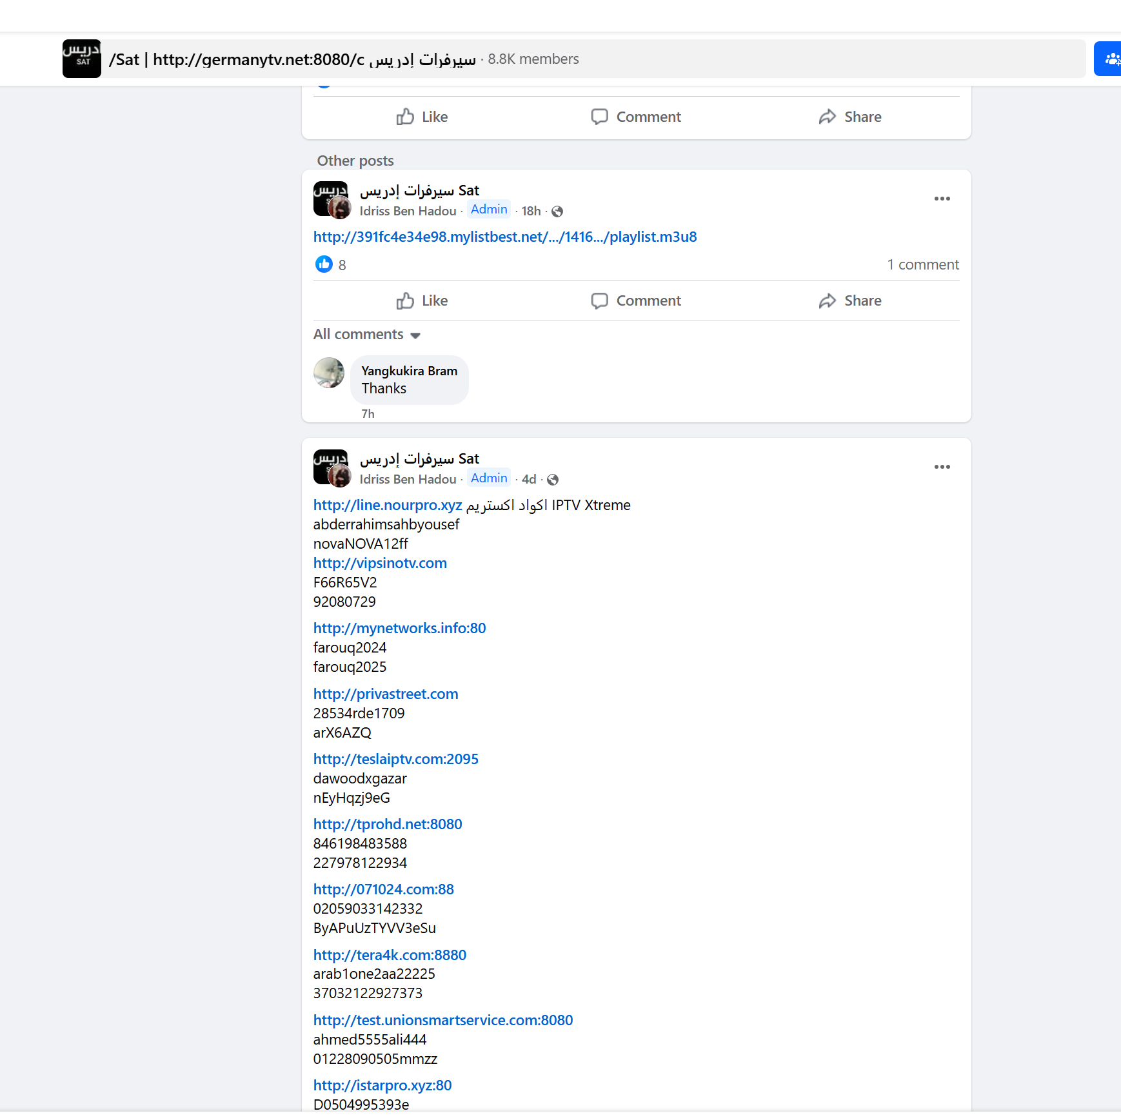Open the test.unionsmartservice.com:8080 link
This screenshot has height=1120, width=1121.
443,1020
